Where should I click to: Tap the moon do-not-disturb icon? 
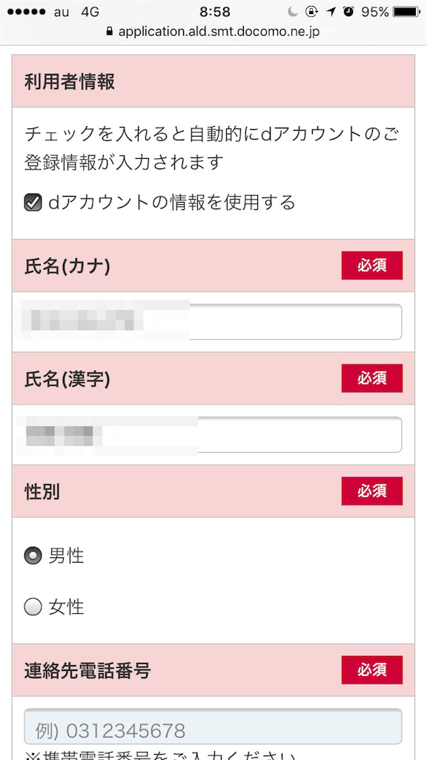293,12
